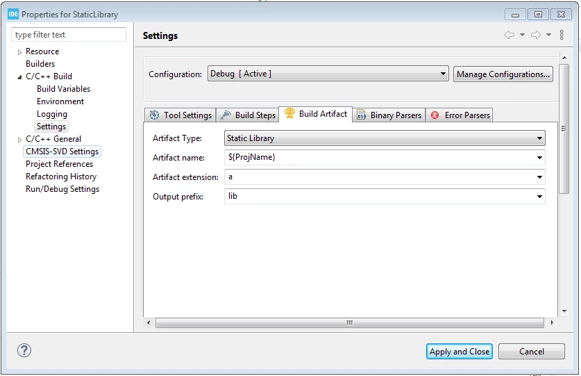Open forward history dropdown arrow
The width and height of the screenshot is (581, 376).
point(549,35)
